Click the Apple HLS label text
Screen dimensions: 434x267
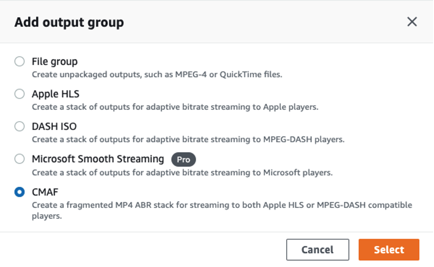(56, 94)
